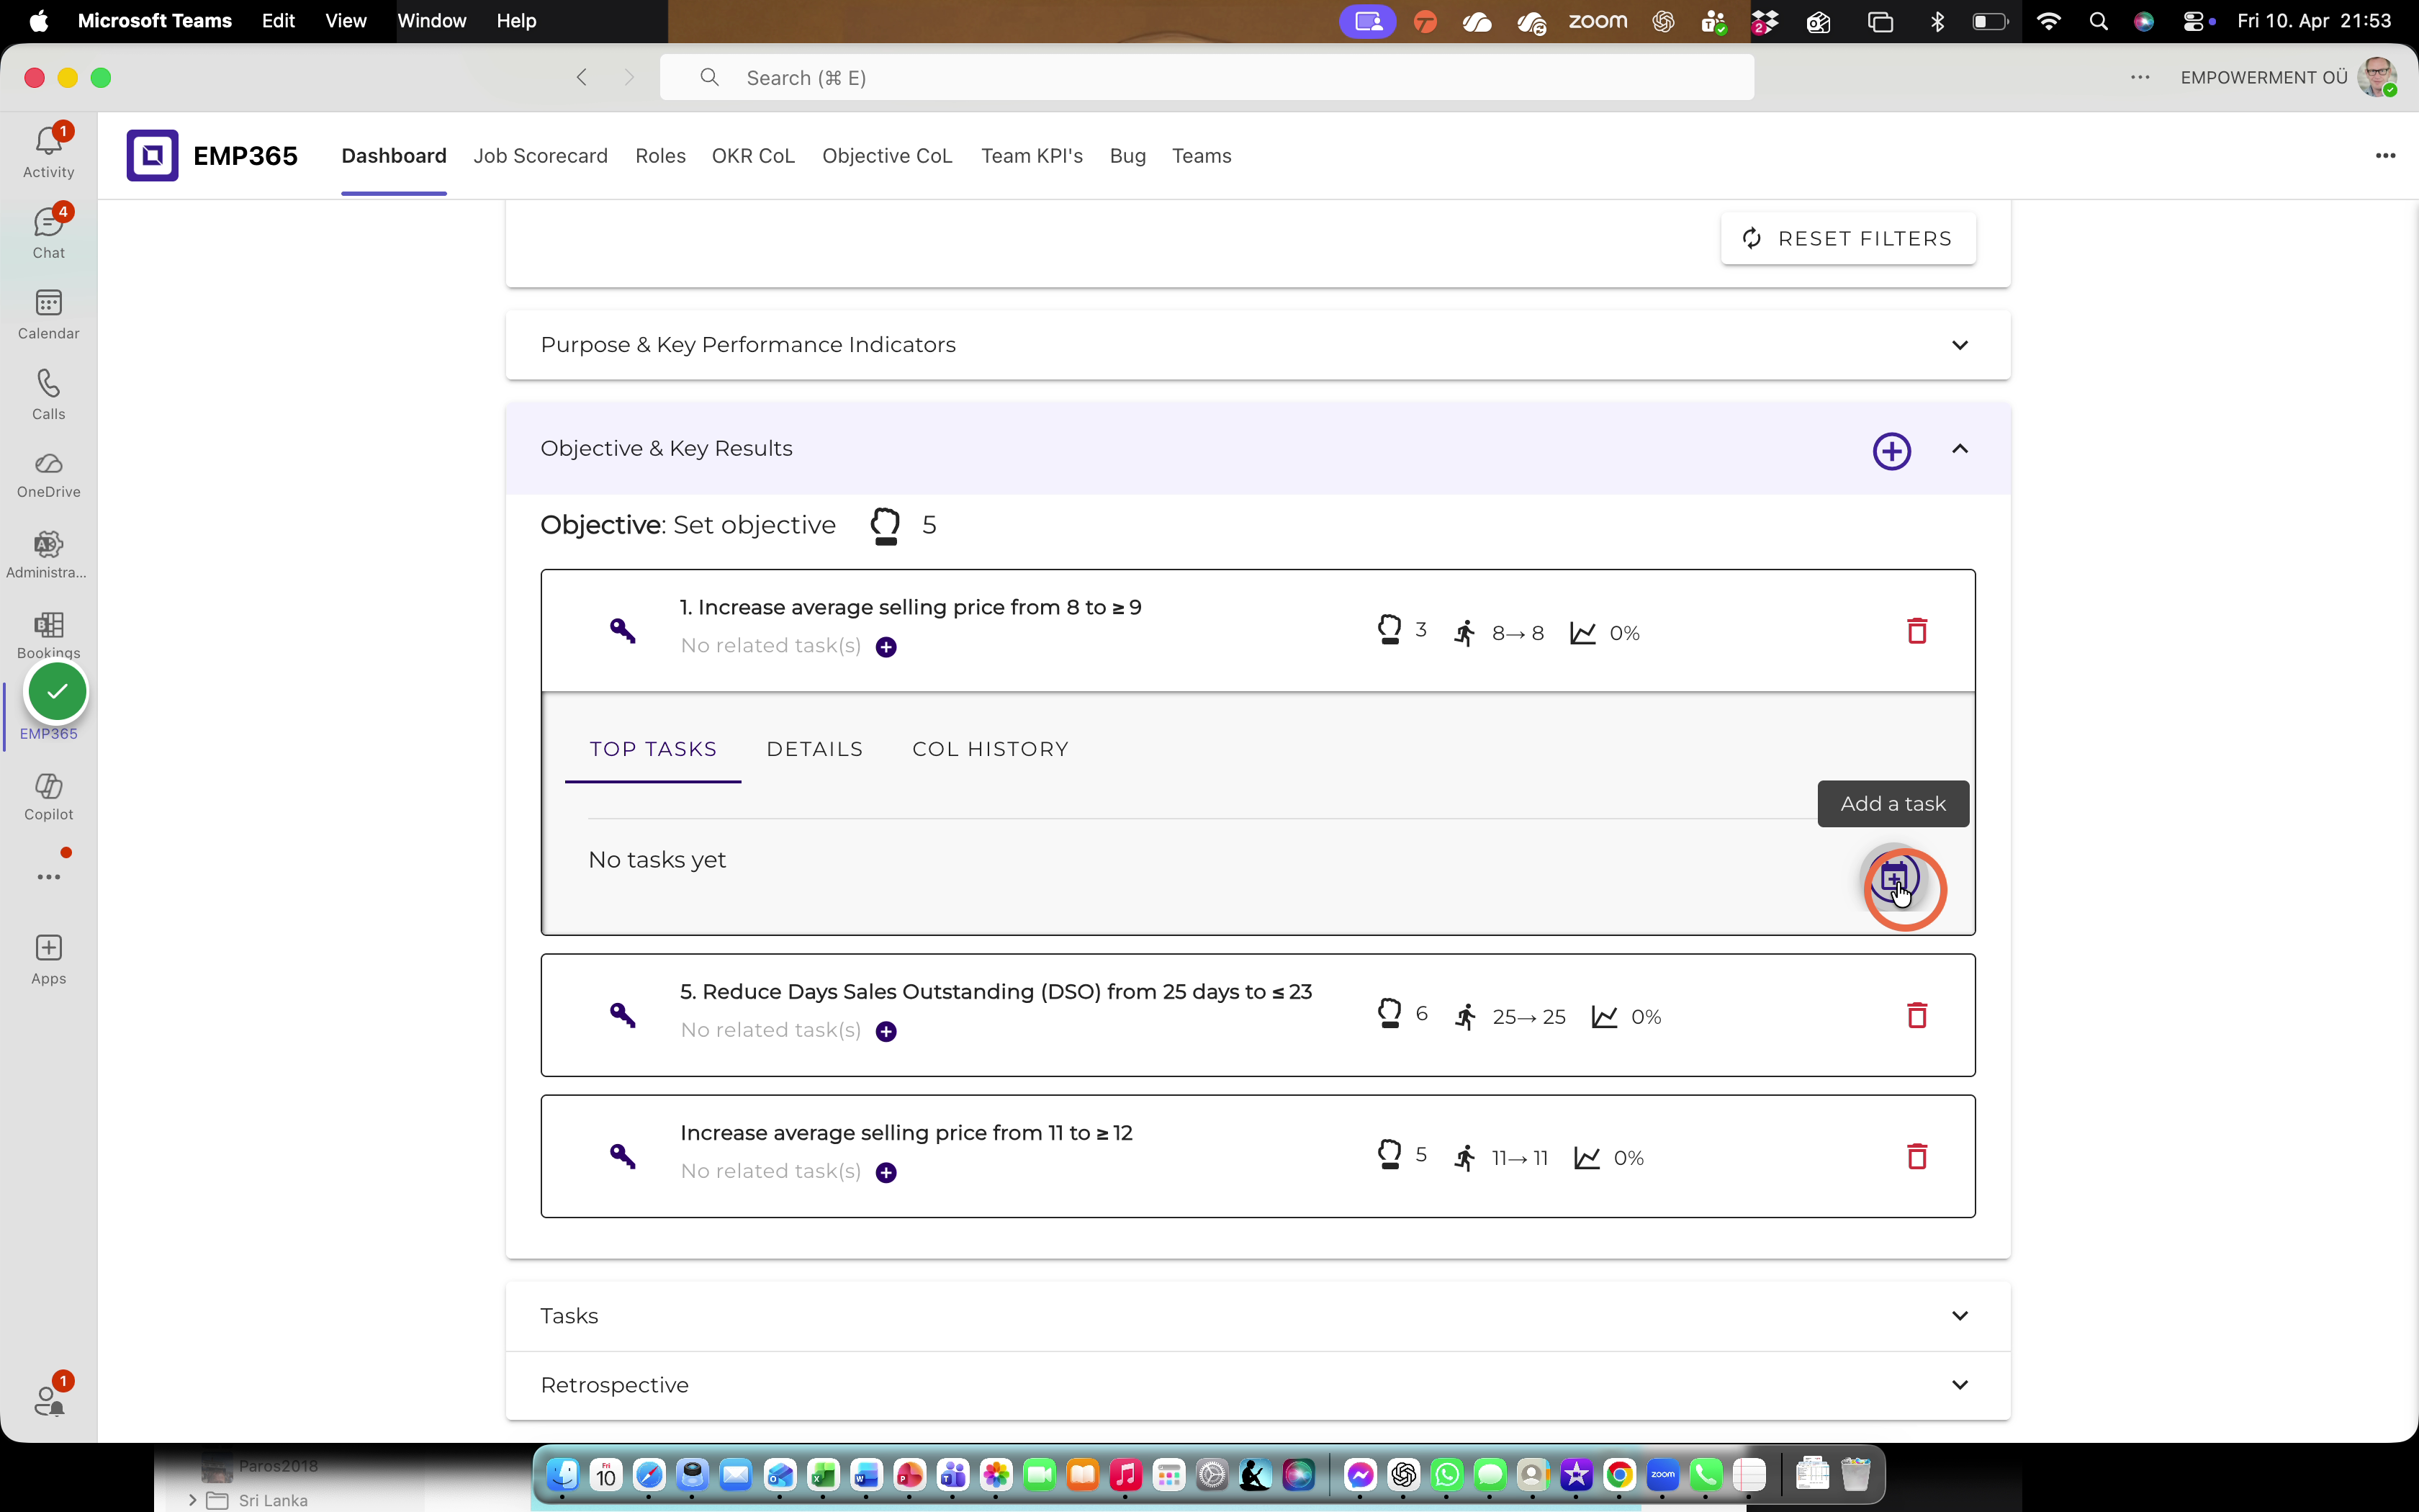Open Copilot in the Teams sidebar
Image resolution: width=2419 pixels, height=1512 pixels.
click(x=48, y=797)
